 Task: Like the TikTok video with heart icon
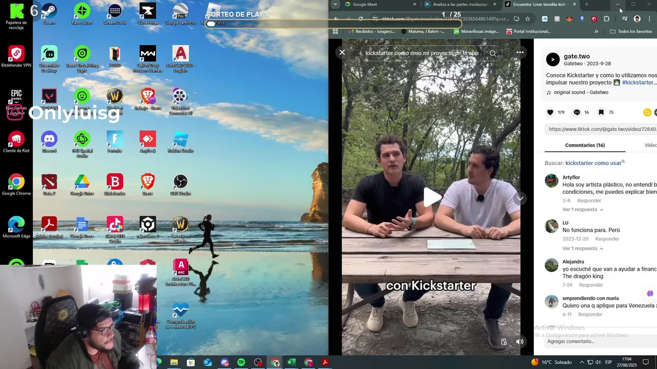click(550, 112)
